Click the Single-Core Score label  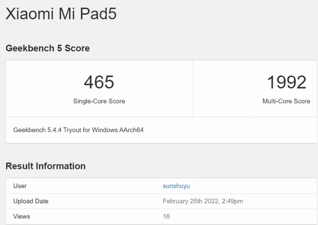coord(99,101)
